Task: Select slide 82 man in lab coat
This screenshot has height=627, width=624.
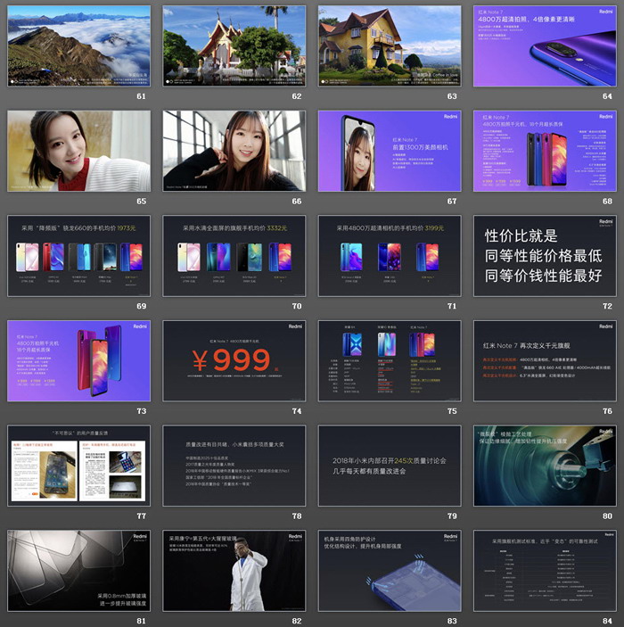Action: pos(234,571)
